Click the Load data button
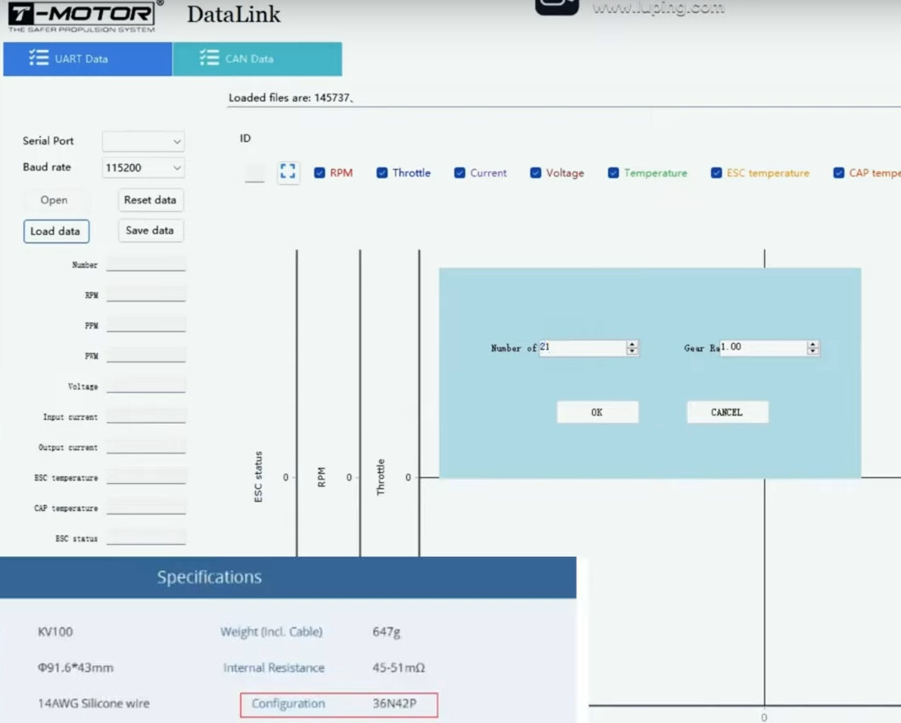 [x=56, y=231]
